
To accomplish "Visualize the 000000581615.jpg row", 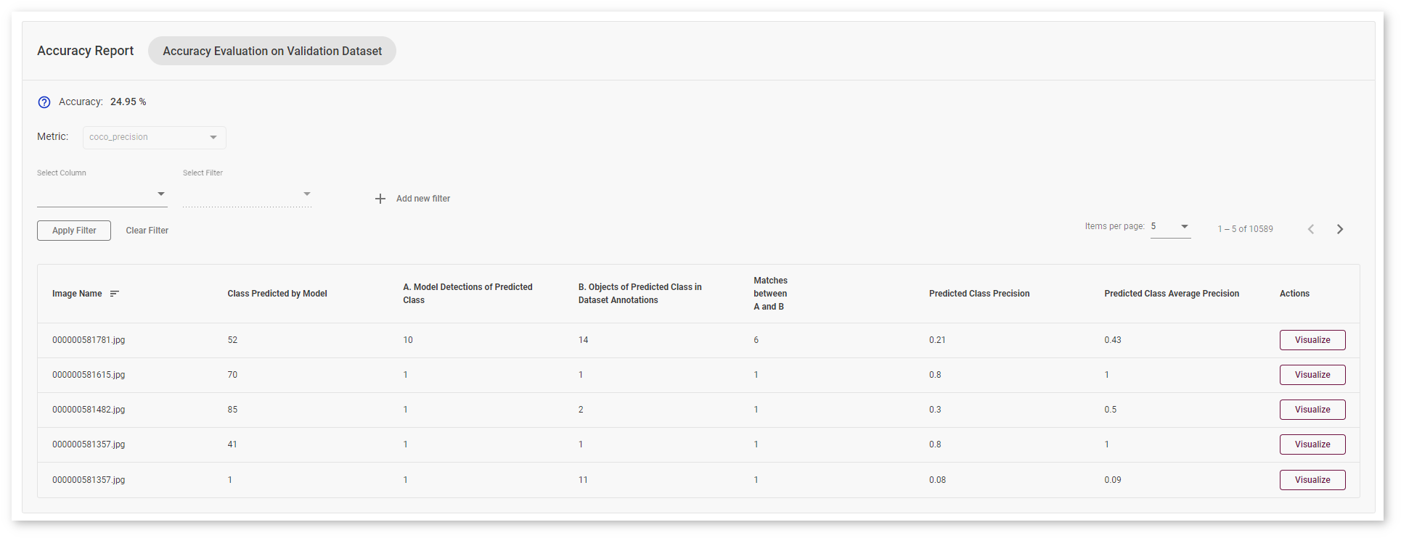I will tap(1312, 375).
